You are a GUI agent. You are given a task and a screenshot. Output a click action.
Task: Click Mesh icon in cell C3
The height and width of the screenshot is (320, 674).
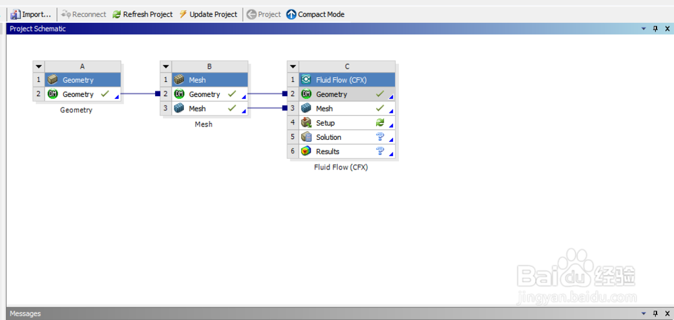(x=306, y=108)
